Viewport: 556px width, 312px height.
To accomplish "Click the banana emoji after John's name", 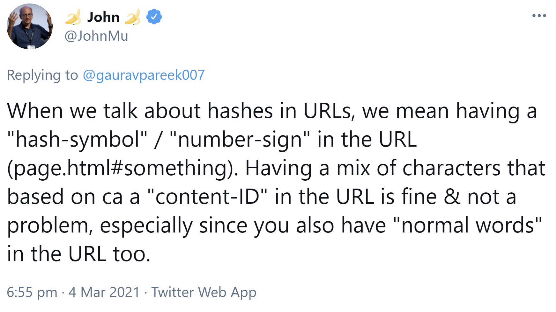I will point(133,17).
